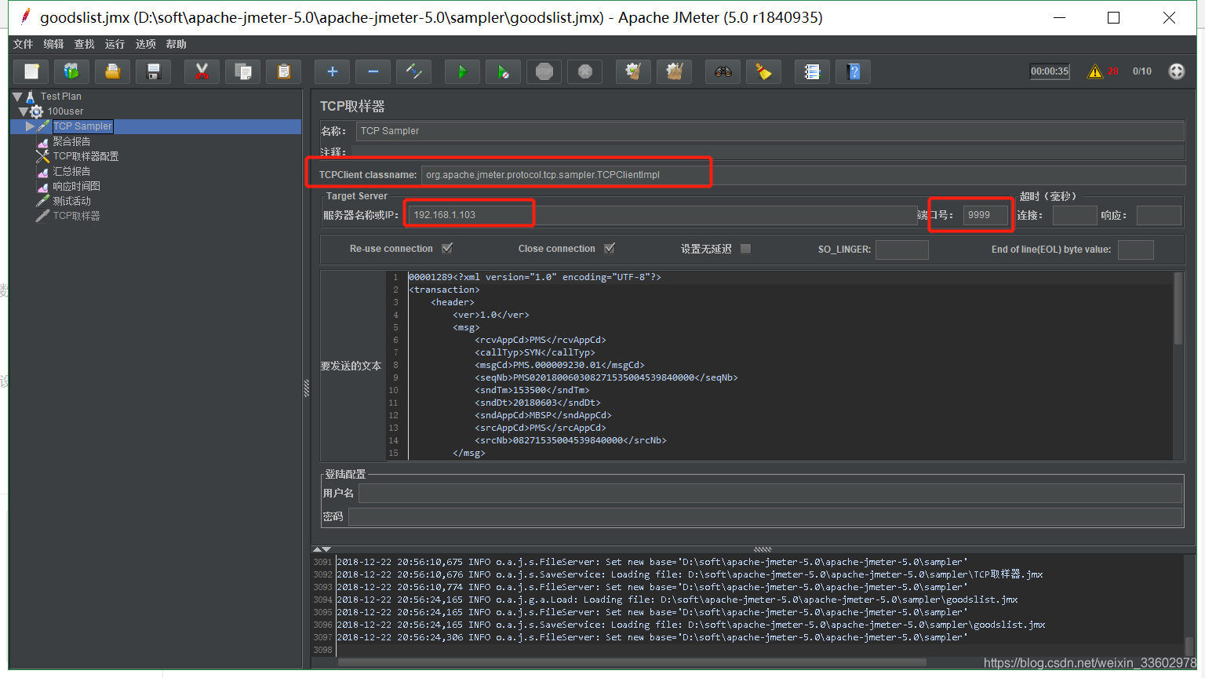
Task: Open the 查找 menu
Action: (x=85, y=44)
